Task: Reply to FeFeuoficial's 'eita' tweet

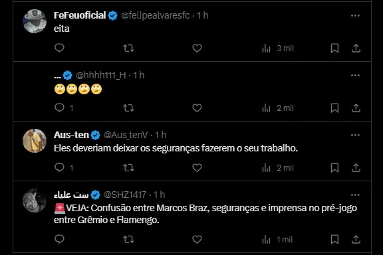Action: pyautogui.click(x=59, y=48)
